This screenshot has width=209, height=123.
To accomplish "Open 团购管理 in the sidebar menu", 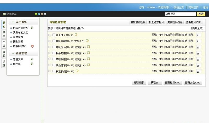I will pyautogui.click(x=18, y=42).
